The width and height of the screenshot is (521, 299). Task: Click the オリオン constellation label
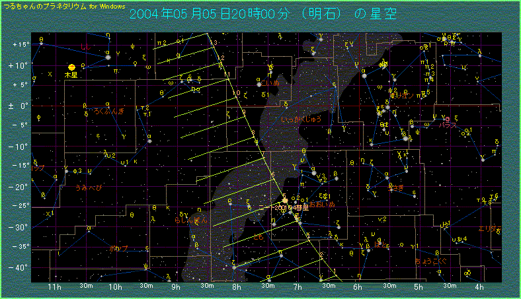(x=402, y=95)
